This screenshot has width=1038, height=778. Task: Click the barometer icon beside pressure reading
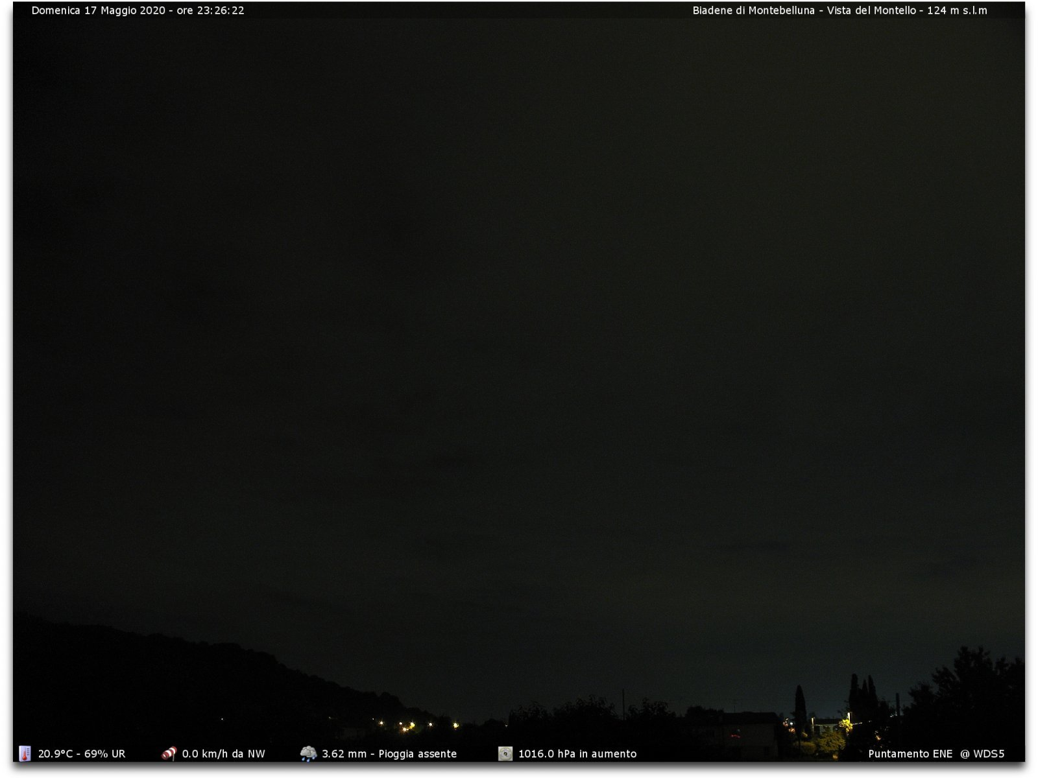(505, 753)
